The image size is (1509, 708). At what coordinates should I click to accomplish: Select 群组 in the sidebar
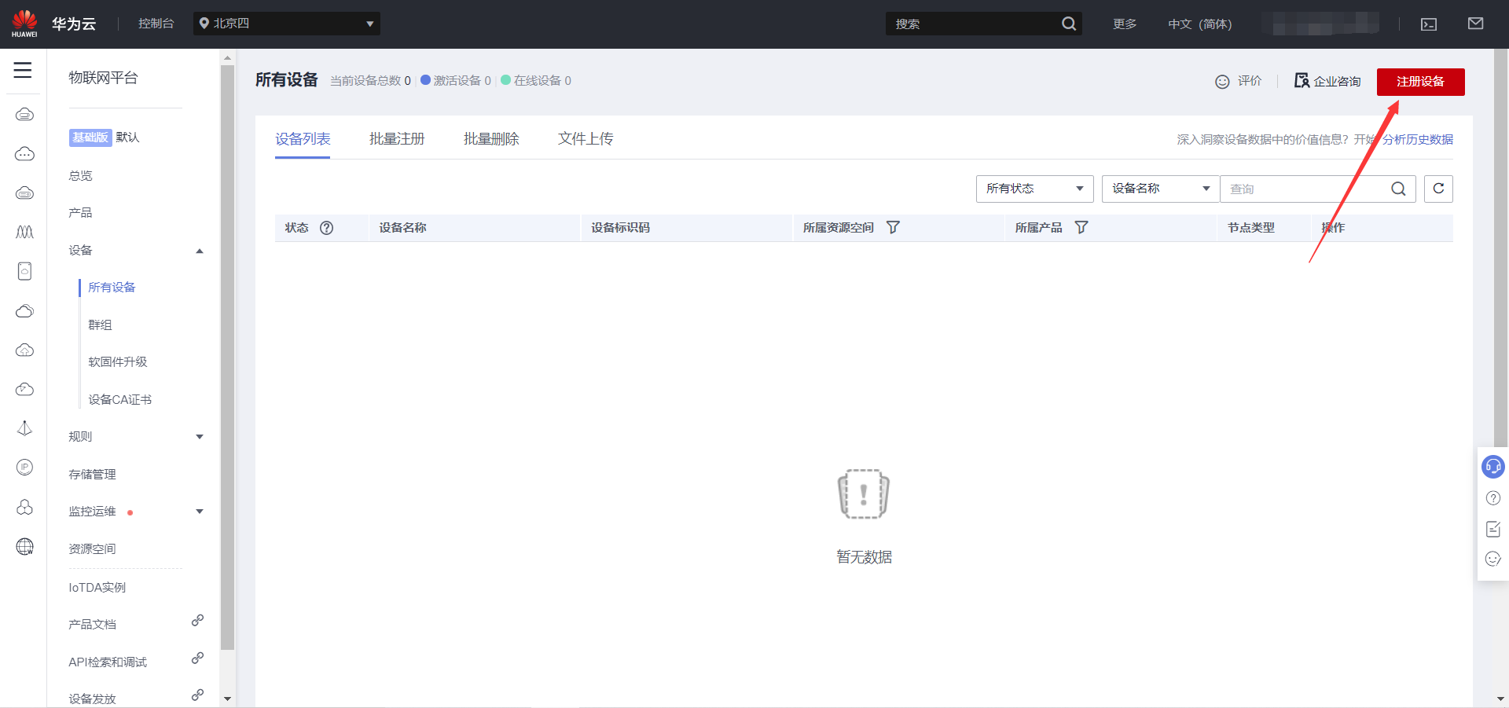(x=100, y=325)
